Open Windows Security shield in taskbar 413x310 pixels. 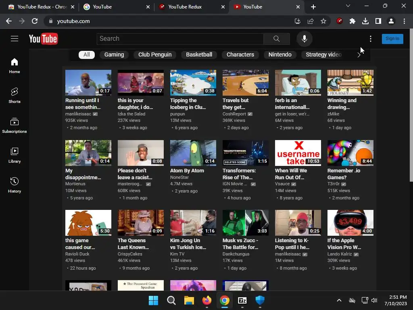[x=260, y=300]
